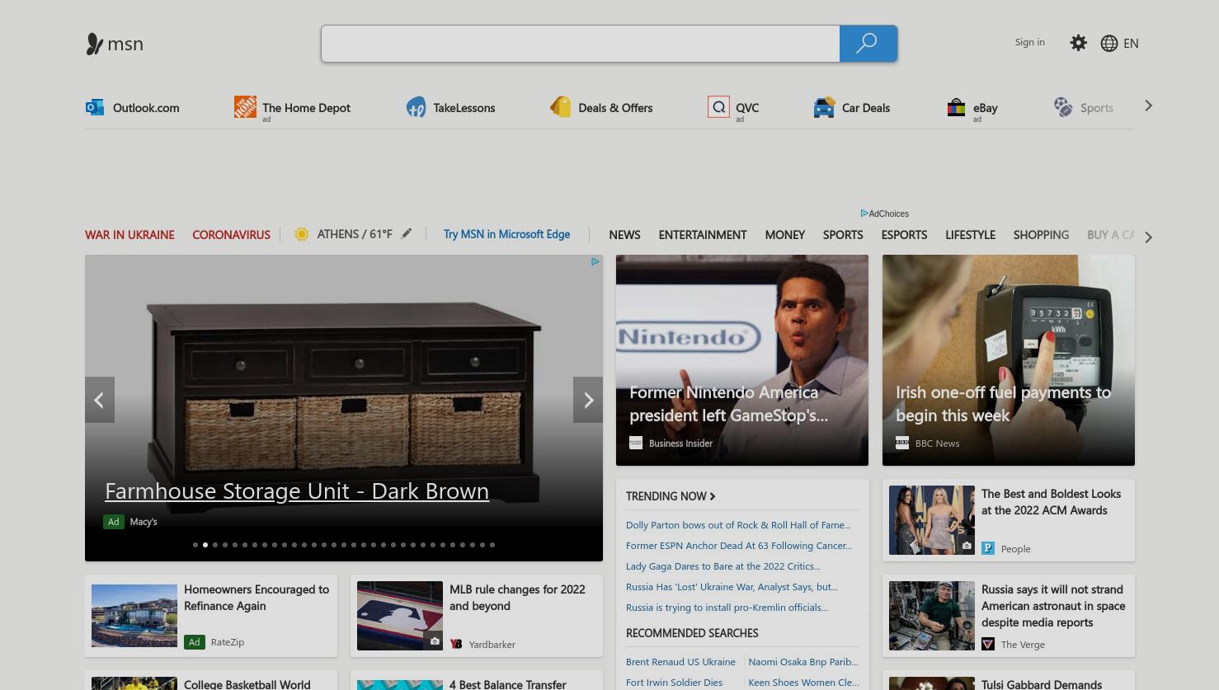This screenshot has height=690, width=1219.
Task: Select the last carousel dot
Action: (x=492, y=545)
